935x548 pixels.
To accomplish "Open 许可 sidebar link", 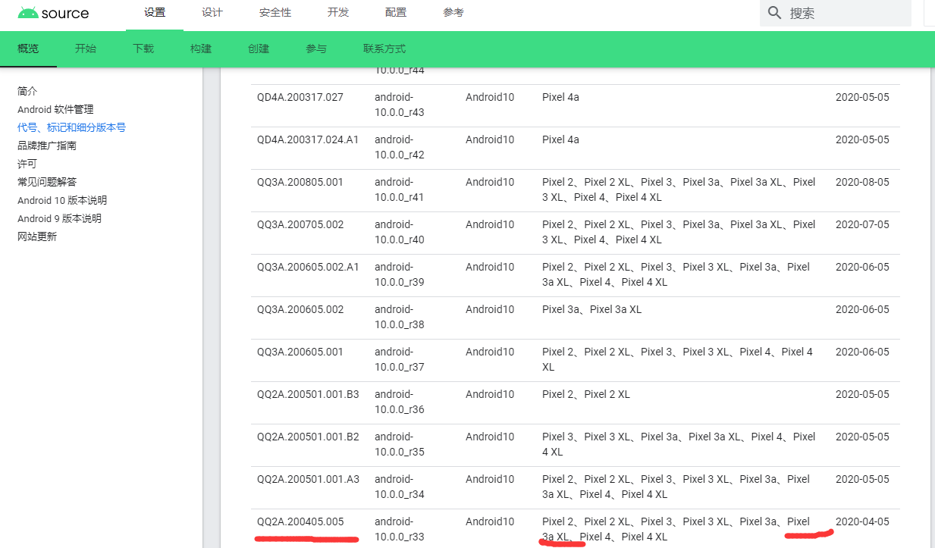I will click(27, 164).
